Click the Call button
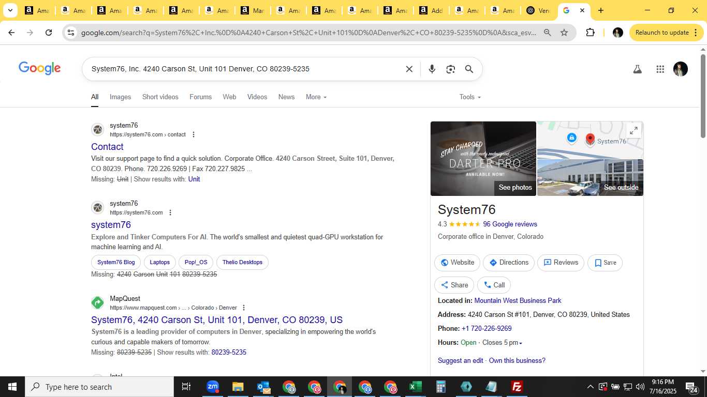The height and width of the screenshot is (397, 707). coord(494,285)
